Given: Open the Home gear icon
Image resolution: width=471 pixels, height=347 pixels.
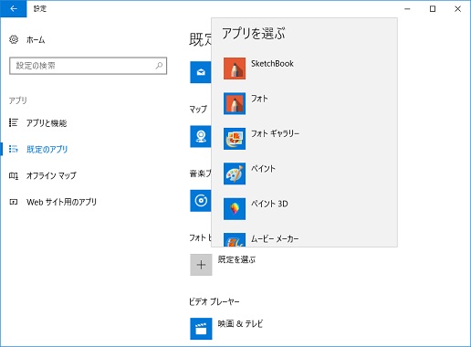Looking at the screenshot, I should point(14,39).
